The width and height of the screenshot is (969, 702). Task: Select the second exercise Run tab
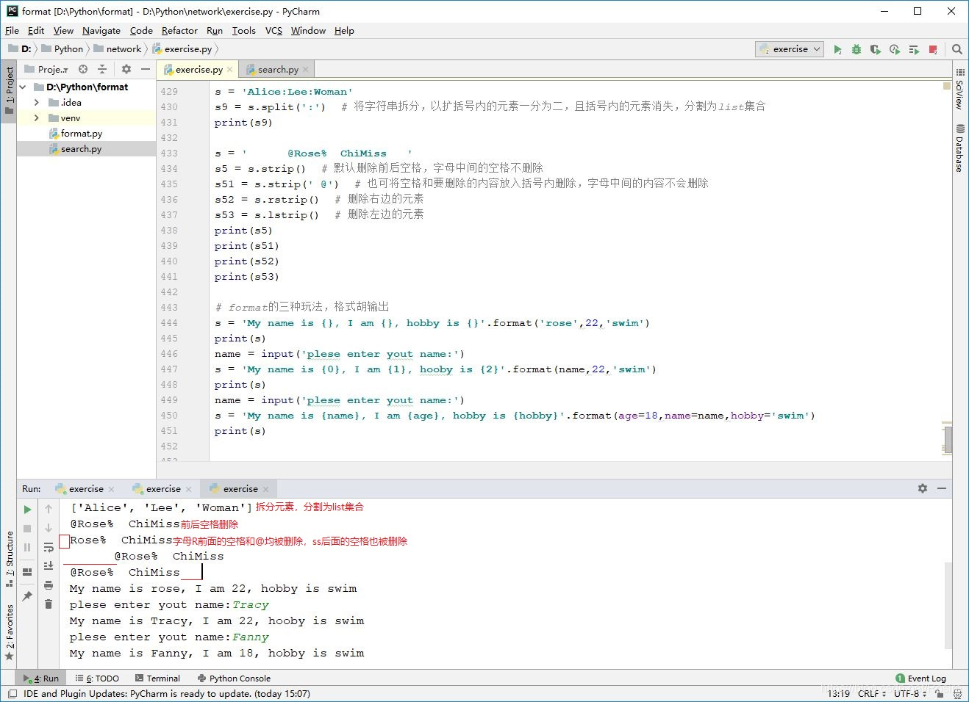click(x=163, y=489)
